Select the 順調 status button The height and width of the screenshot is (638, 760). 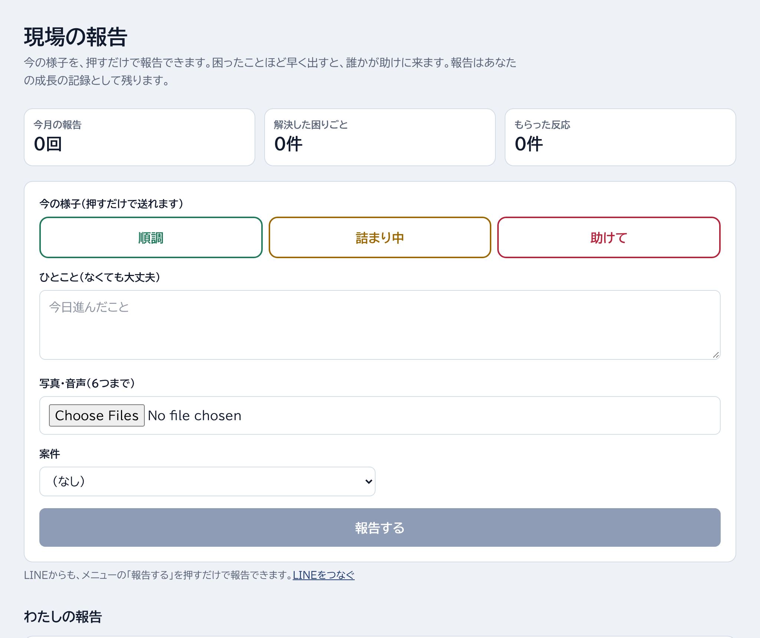[151, 237]
